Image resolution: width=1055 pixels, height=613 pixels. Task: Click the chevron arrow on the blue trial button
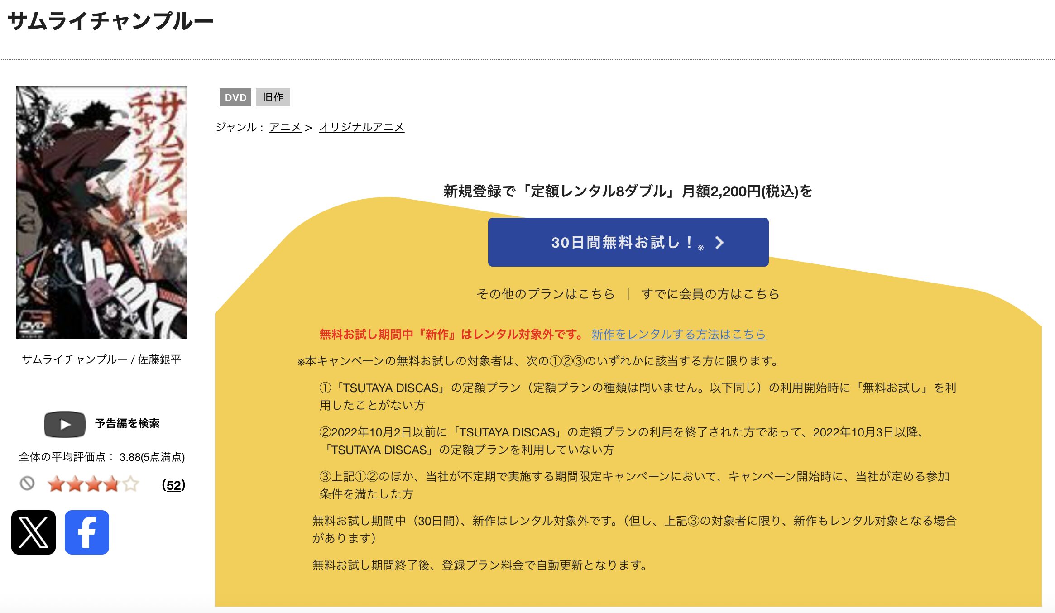[719, 243]
